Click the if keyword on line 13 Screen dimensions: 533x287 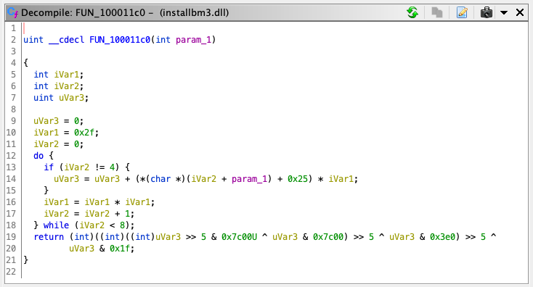pos(49,167)
